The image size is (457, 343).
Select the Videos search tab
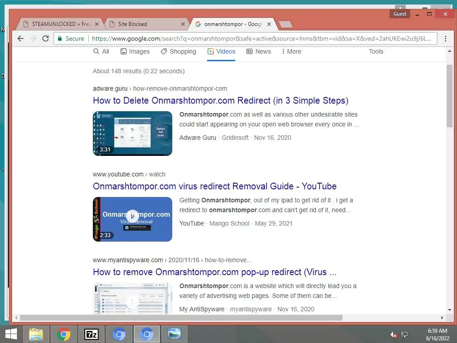coord(221,52)
